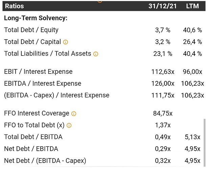
Task: Select the 40,6 % LTM Debt/Equity value
Action: (x=194, y=30)
